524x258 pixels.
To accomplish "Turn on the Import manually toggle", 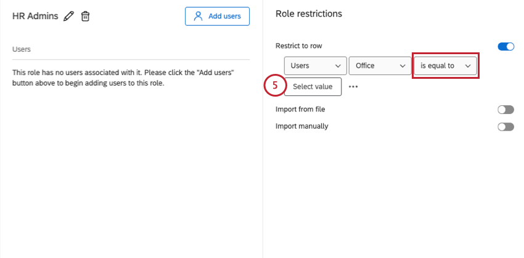I will [506, 127].
